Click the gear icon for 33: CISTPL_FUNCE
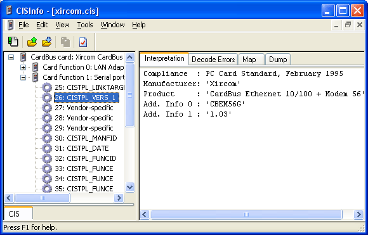Viewport: 368px width, 235px height. (47, 168)
